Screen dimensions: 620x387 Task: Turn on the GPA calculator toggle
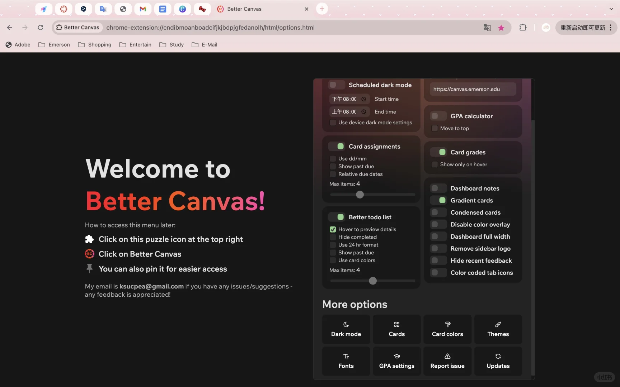[438, 116]
